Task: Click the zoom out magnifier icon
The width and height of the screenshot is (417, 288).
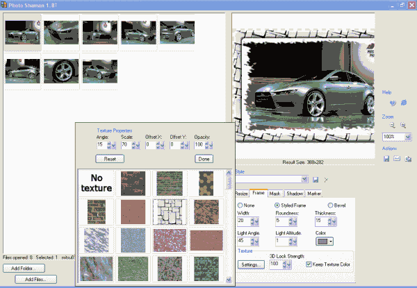Action: pos(393,126)
